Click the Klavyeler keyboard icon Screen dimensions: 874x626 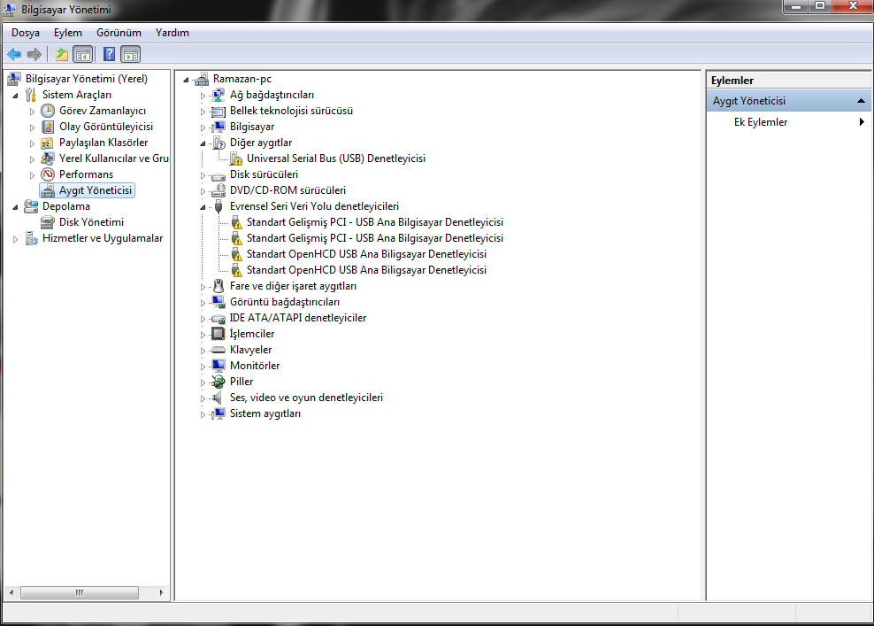point(218,350)
